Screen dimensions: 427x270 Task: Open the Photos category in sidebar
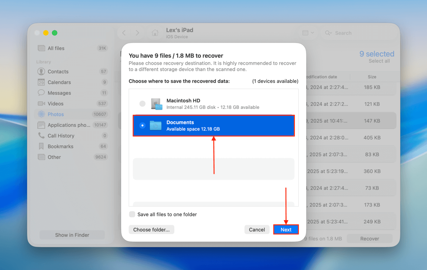56,114
